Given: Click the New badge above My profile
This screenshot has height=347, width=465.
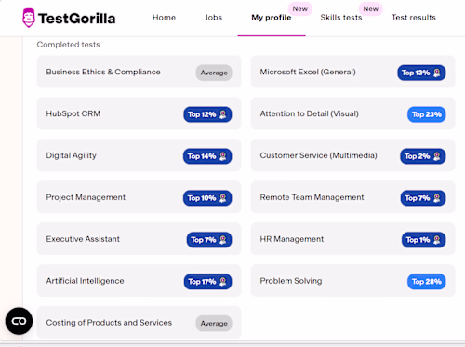Looking at the screenshot, I should click(x=300, y=9).
